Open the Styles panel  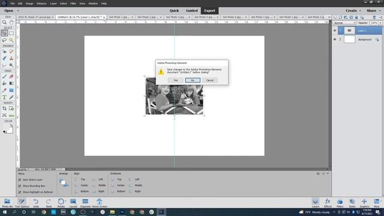352,203
